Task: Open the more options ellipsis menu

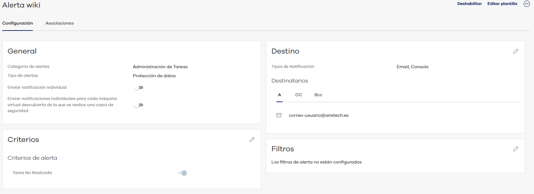Action: [x=527, y=4]
